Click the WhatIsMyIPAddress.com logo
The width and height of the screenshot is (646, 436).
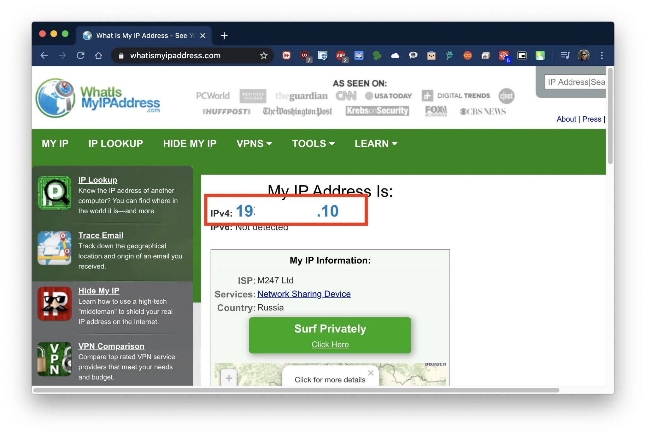98,98
